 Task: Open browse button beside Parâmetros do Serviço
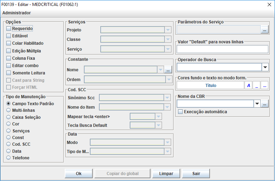[x=265, y=30]
